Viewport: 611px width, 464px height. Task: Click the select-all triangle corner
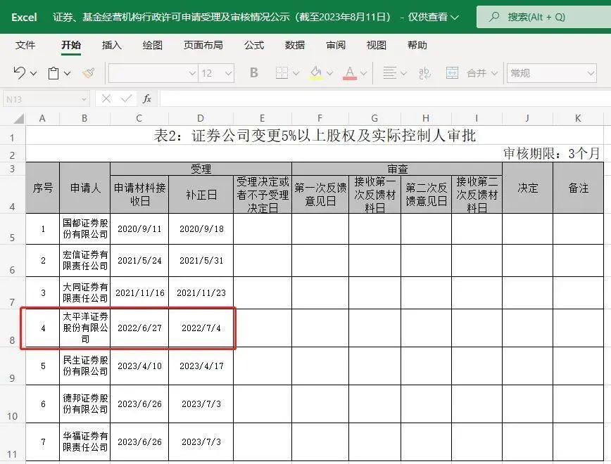click(x=18, y=118)
